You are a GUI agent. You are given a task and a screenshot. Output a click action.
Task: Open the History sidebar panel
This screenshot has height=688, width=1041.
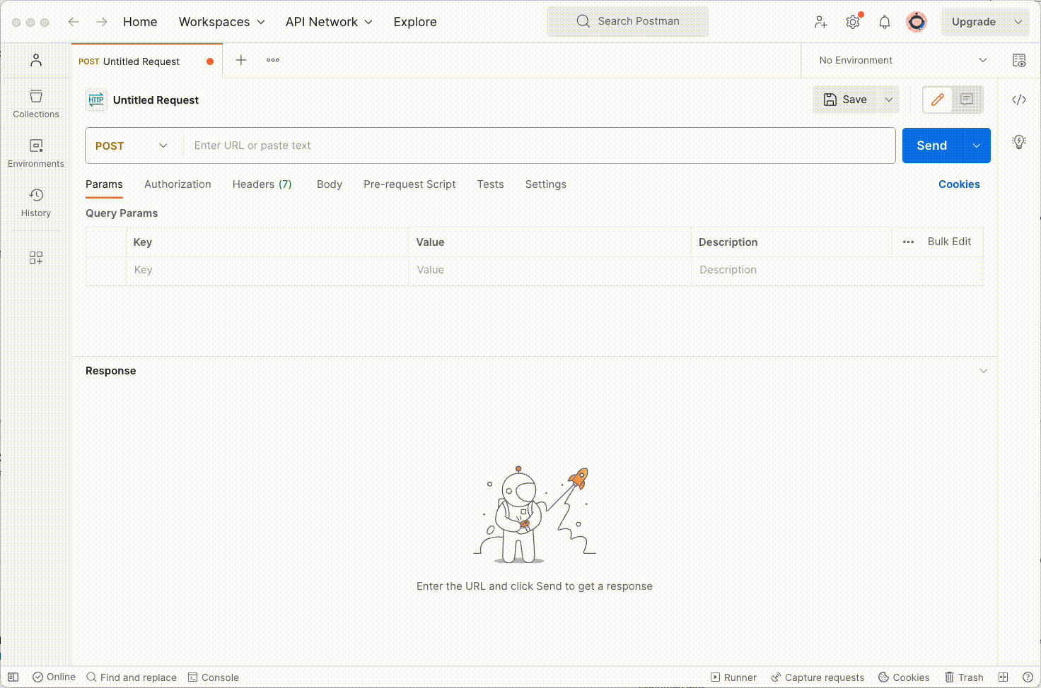click(35, 202)
